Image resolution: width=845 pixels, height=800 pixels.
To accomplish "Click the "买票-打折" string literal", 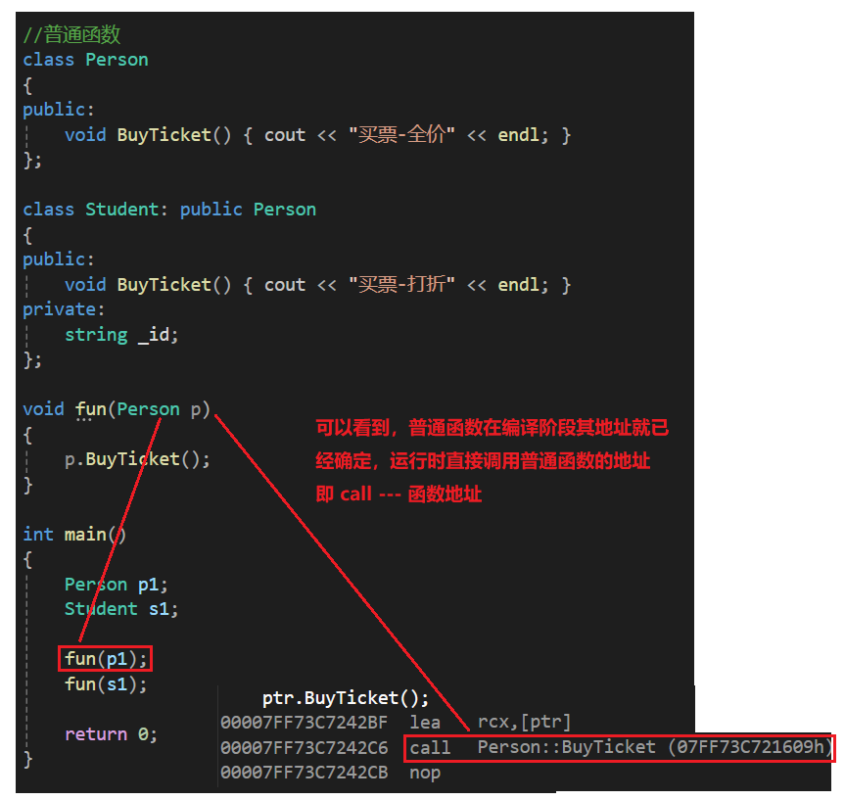I will [x=402, y=285].
